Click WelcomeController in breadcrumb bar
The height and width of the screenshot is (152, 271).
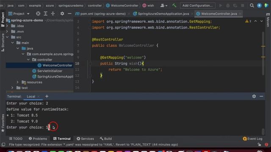(122, 5)
